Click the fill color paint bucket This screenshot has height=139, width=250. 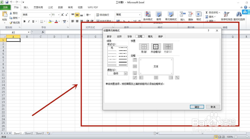tap(50, 21)
